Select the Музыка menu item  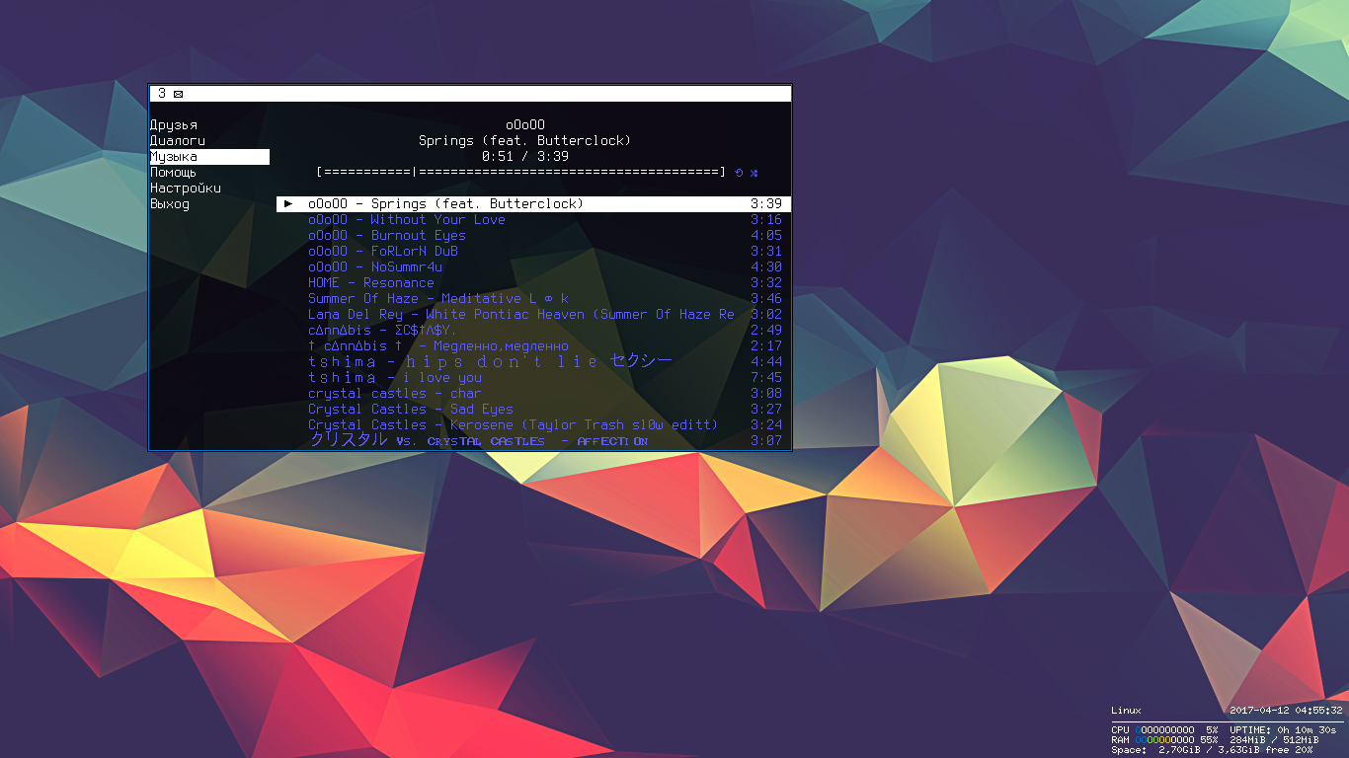[x=209, y=157]
